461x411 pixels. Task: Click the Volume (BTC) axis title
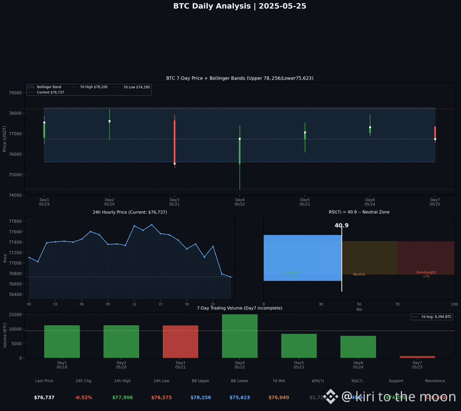(4, 335)
